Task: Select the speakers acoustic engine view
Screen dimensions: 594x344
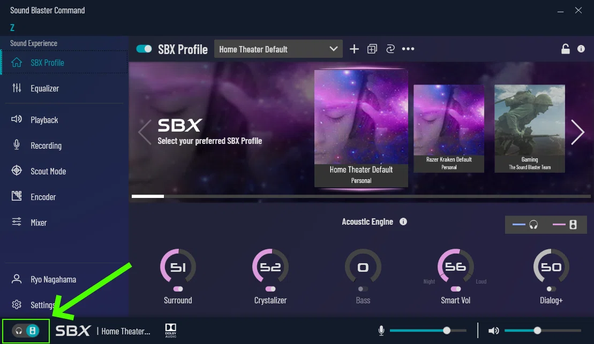Action: [565, 225]
